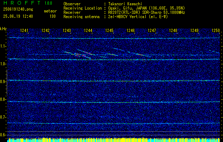
Task: Click the 0.6 kHz axis label
Action: coord(3,135)
